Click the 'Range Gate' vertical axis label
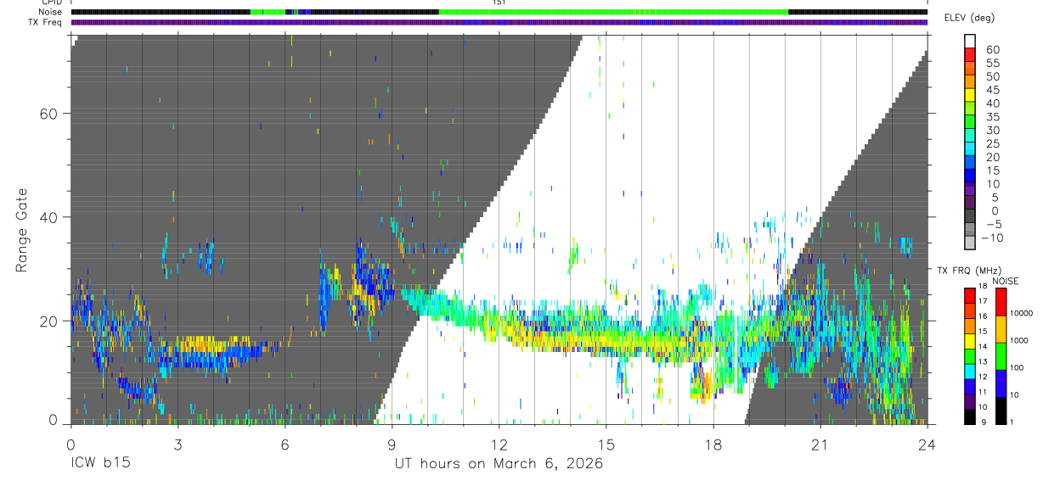 point(21,230)
